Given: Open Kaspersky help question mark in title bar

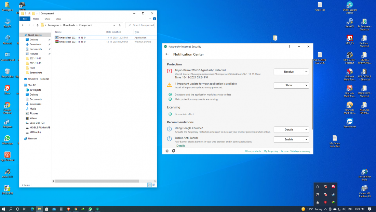Looking at the screenshot, I should click(x=290, y=47).
